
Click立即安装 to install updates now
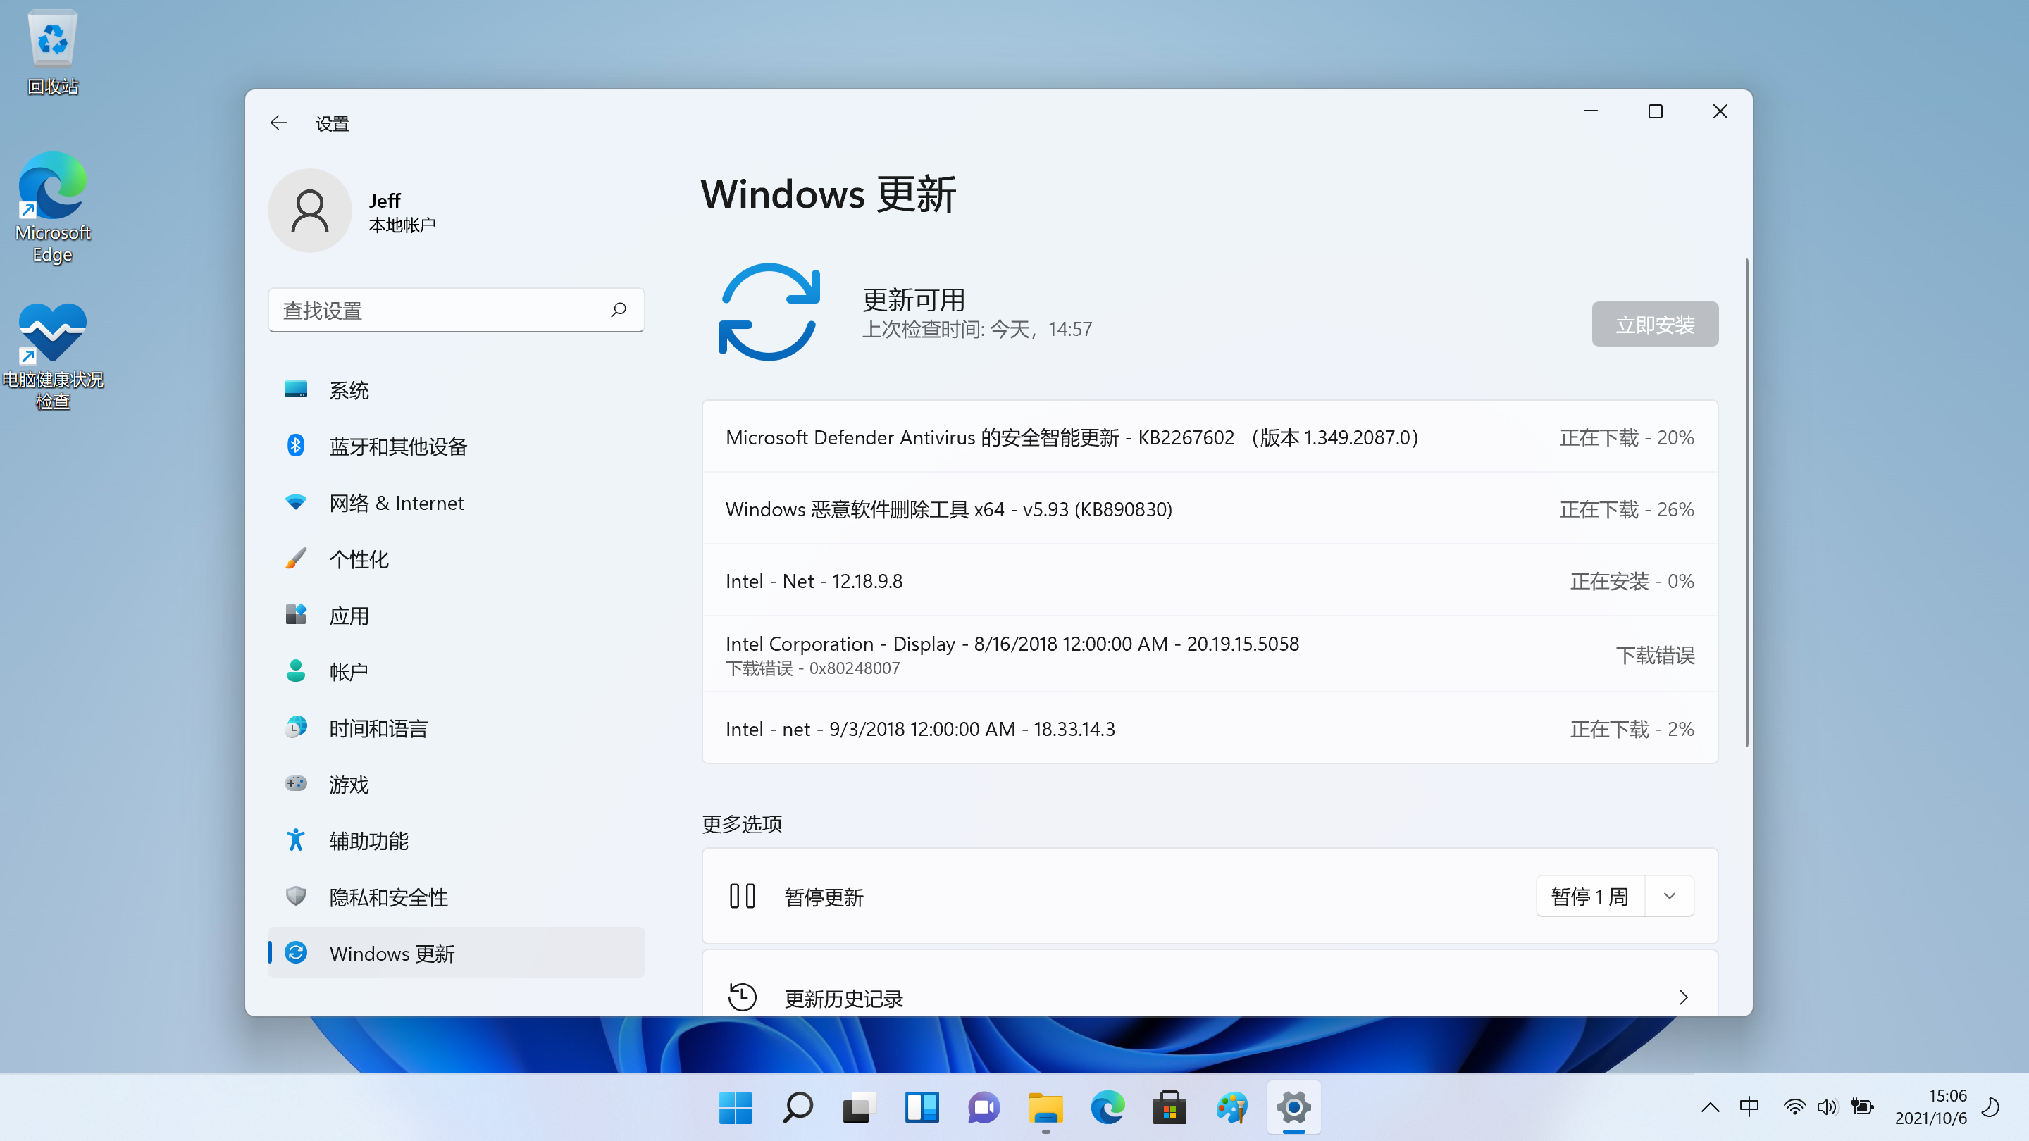click(1656, 323)
